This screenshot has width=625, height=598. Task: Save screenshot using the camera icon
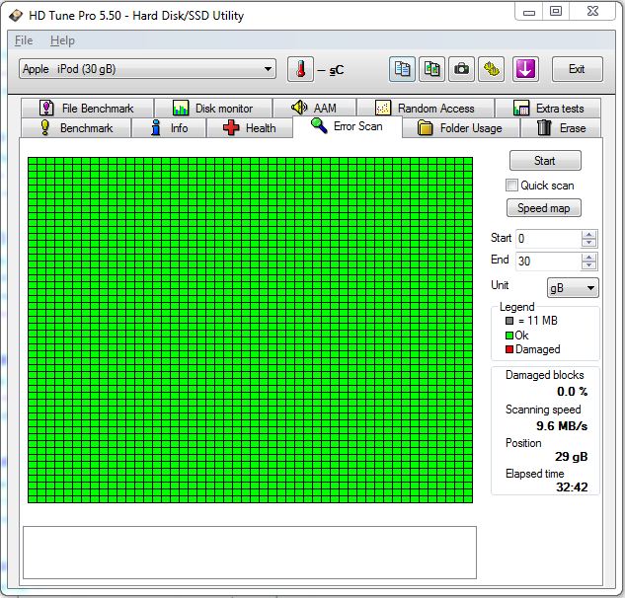point(461,69)
